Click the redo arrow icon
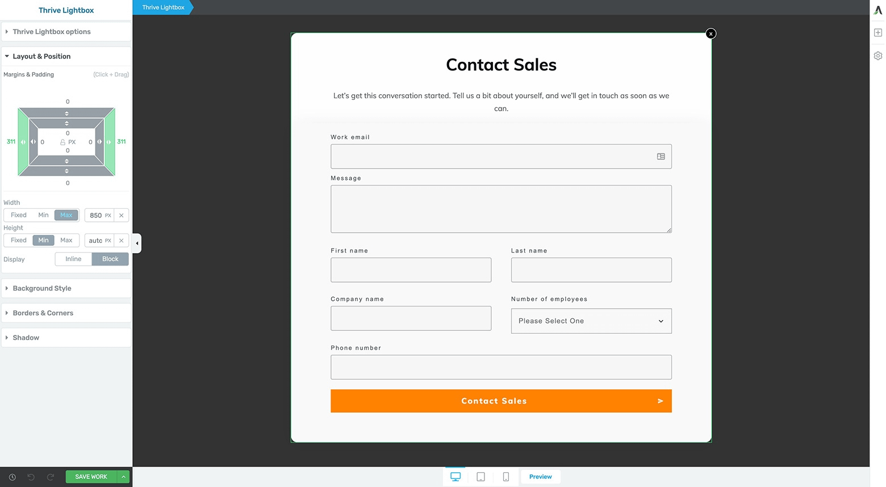This screenshot has width=886, height=487. click(50, 477)
